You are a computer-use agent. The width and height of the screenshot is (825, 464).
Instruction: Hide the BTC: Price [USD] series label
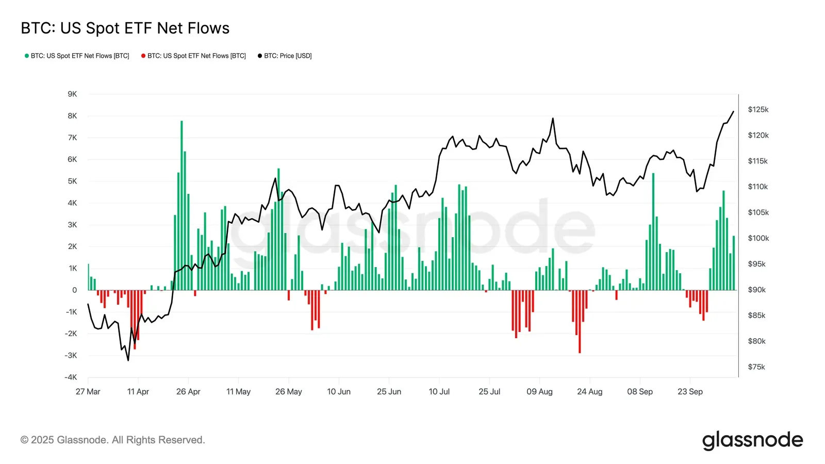click(288, 56)
